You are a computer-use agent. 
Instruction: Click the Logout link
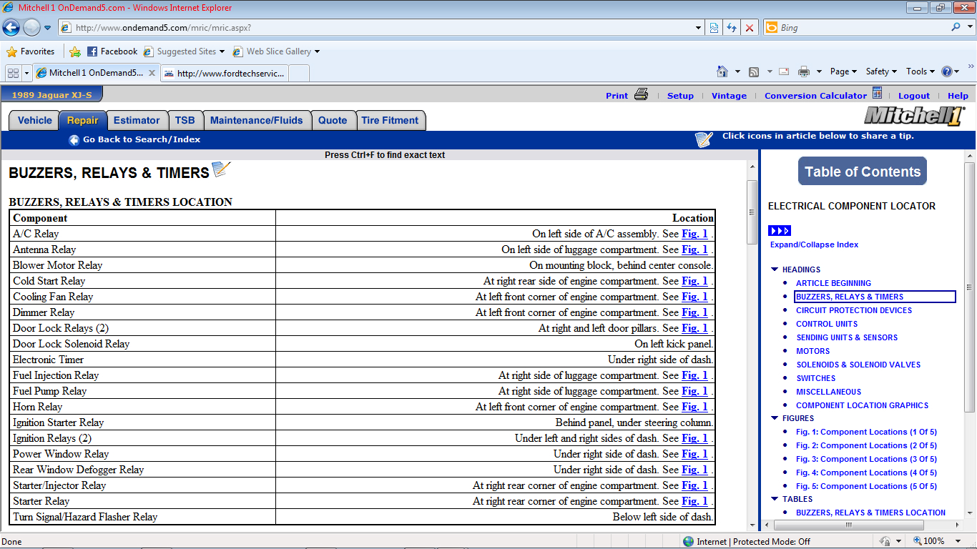(x=914, y=96)
